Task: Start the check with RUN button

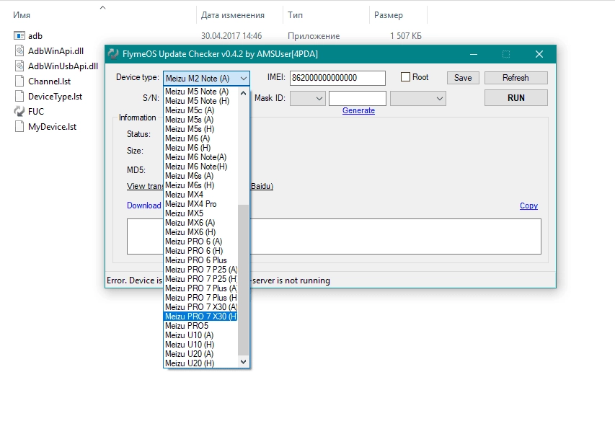Action: 516,98
